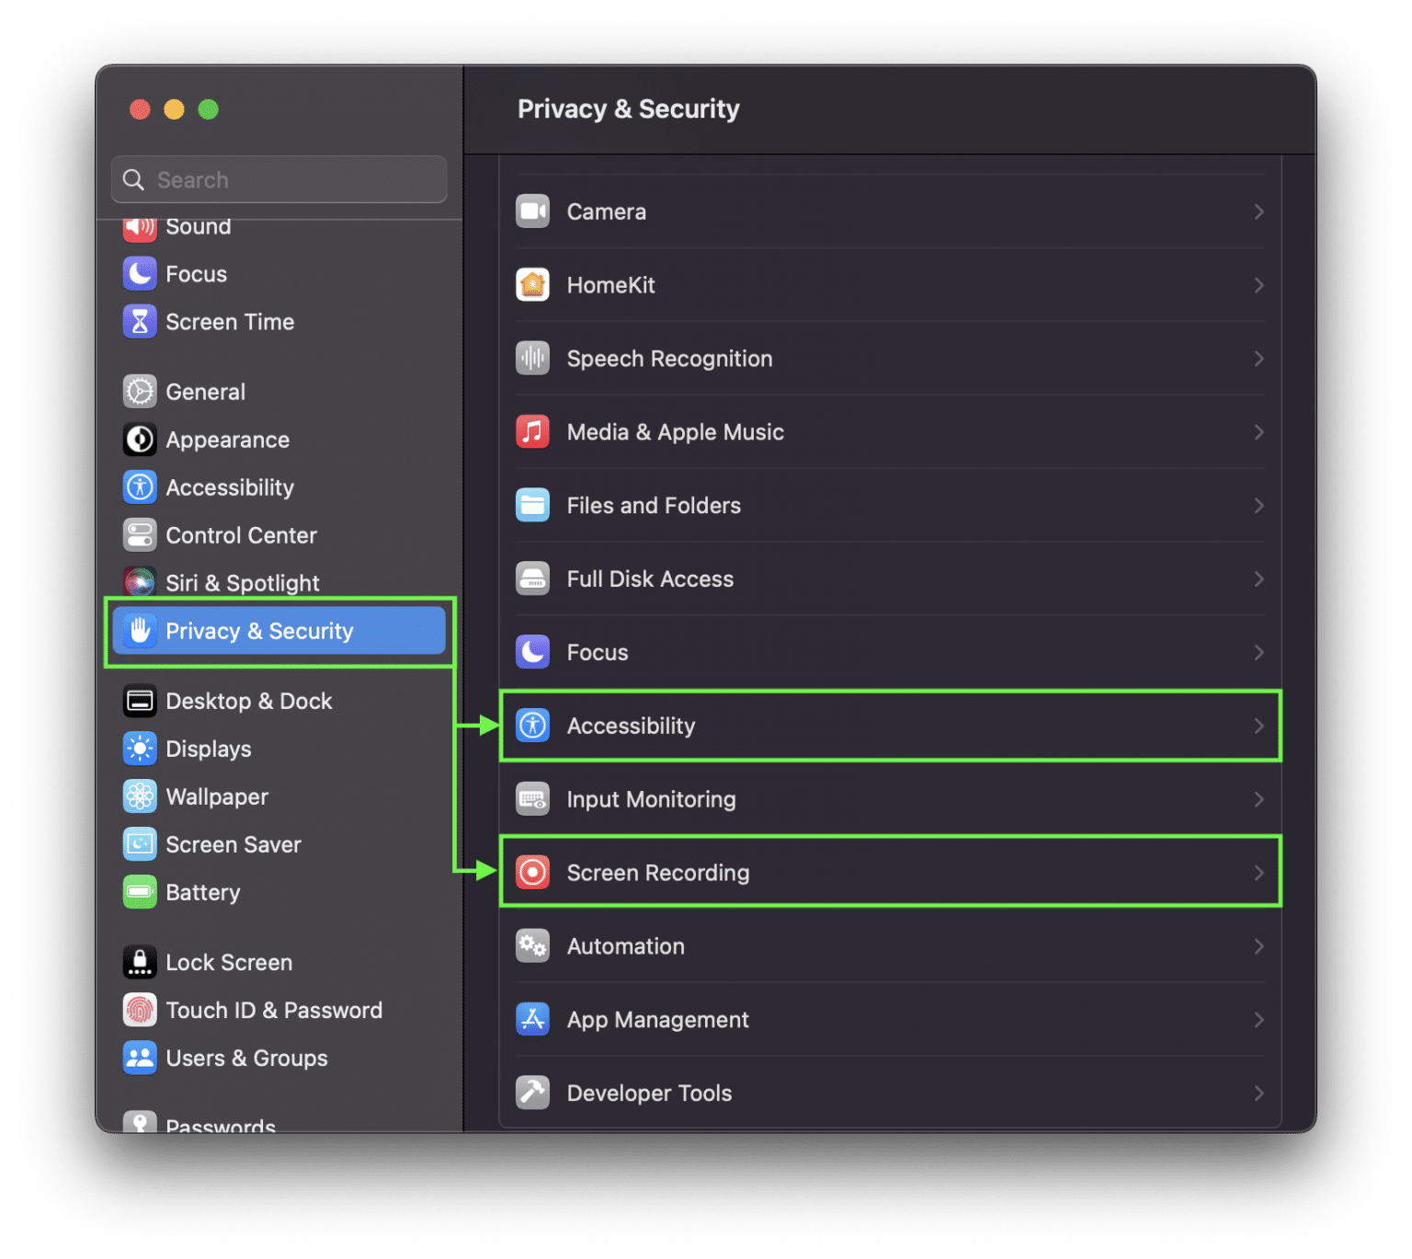This screenshot has height=1259, width=1412.
Task: Open Sound settings in sidebar
Action: [x=279, y=227]
